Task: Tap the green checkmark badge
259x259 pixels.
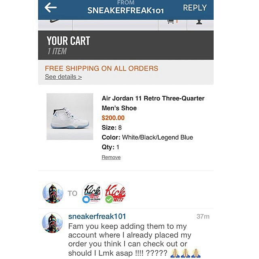Action: [x=109, y=200]
